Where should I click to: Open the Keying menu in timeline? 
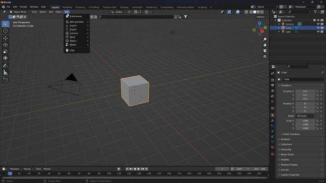[x=28, y=169]
